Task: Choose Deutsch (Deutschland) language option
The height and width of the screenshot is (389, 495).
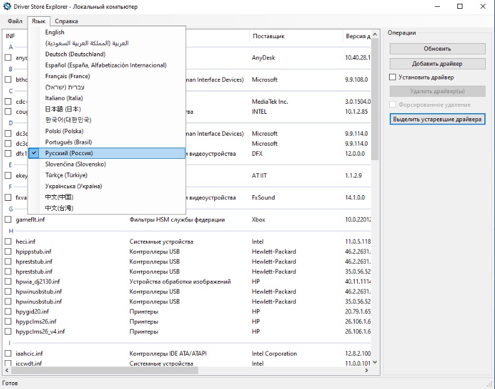Action: click(x=74, y=54)
